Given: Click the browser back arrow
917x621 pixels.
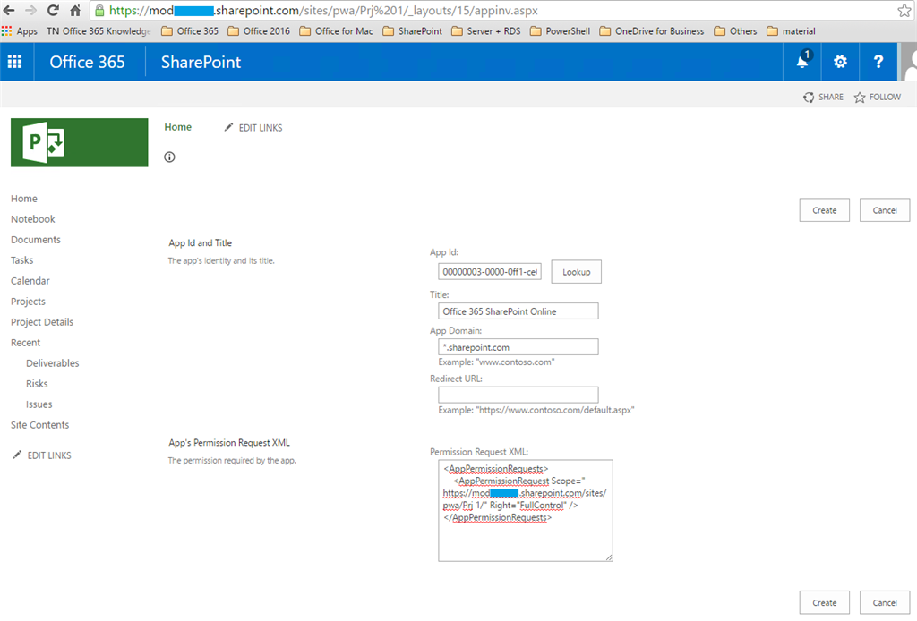Looking at the screenshot, I should click(9, 10).
